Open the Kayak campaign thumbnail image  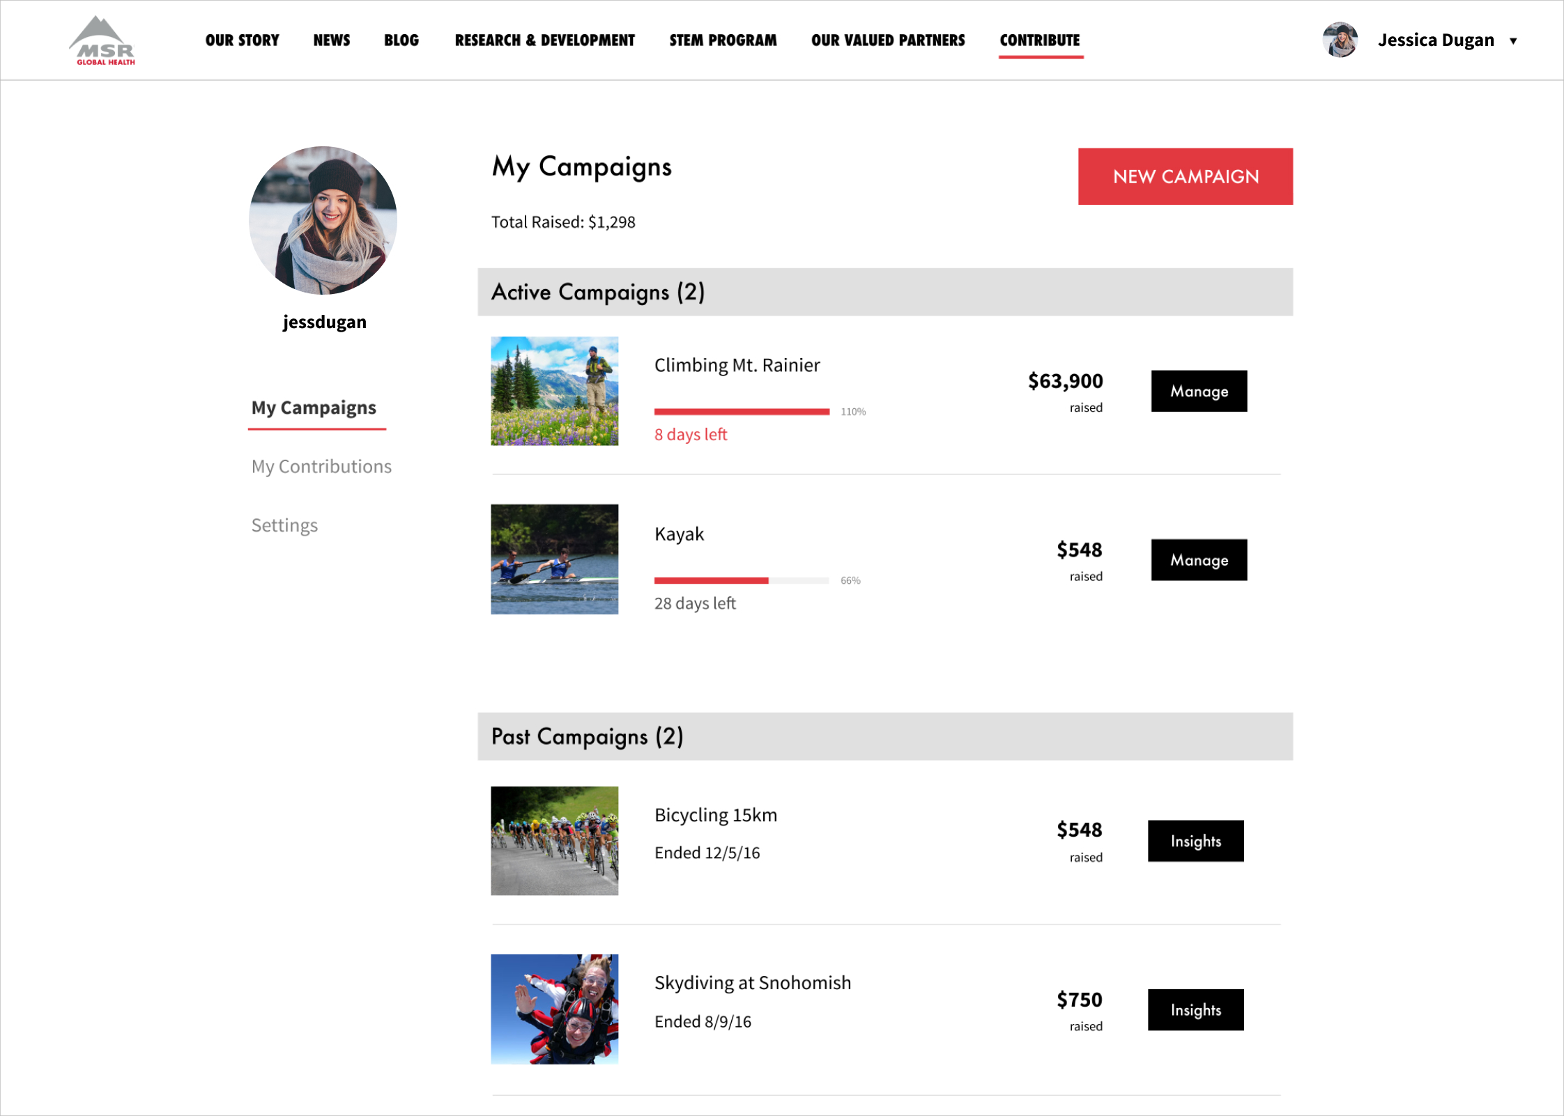(554, 559)
